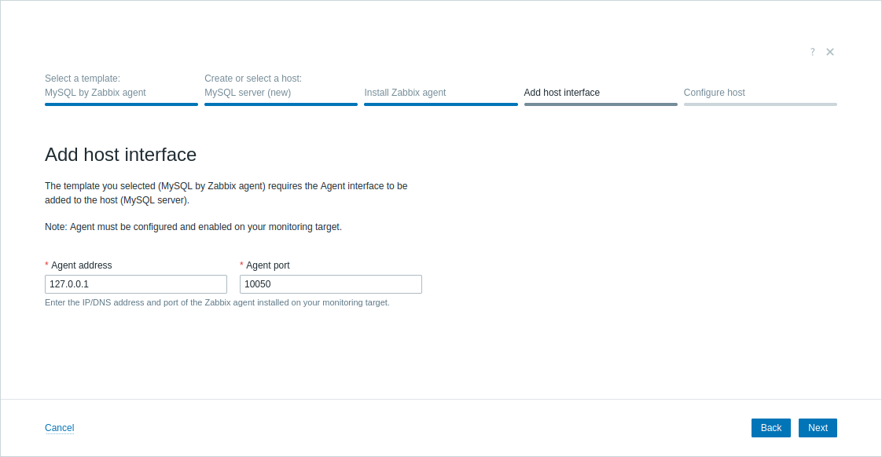The image size is (882, 457).
Task: Go to the 'Create or select a host' step
Action: click(x=281, y=89)
